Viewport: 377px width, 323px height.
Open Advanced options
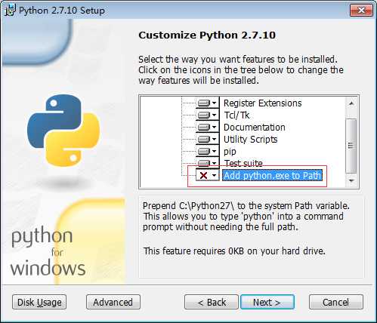pyautogui.click(x=113, y=302)
